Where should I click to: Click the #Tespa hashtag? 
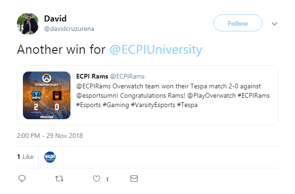187,105
